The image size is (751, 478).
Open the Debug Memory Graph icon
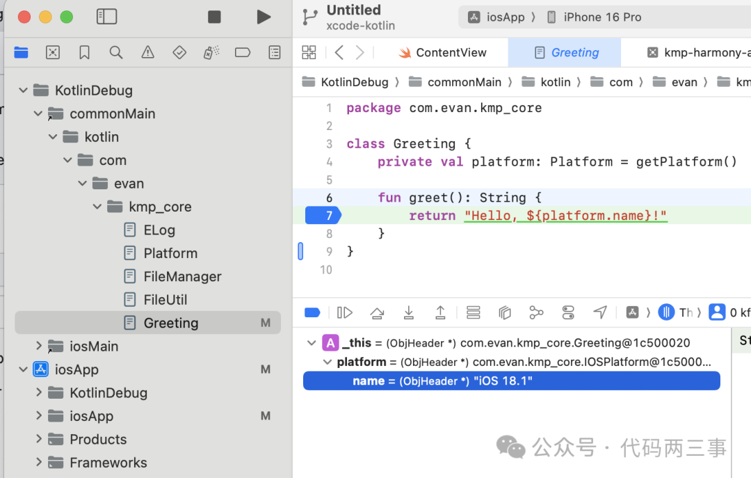535,312
